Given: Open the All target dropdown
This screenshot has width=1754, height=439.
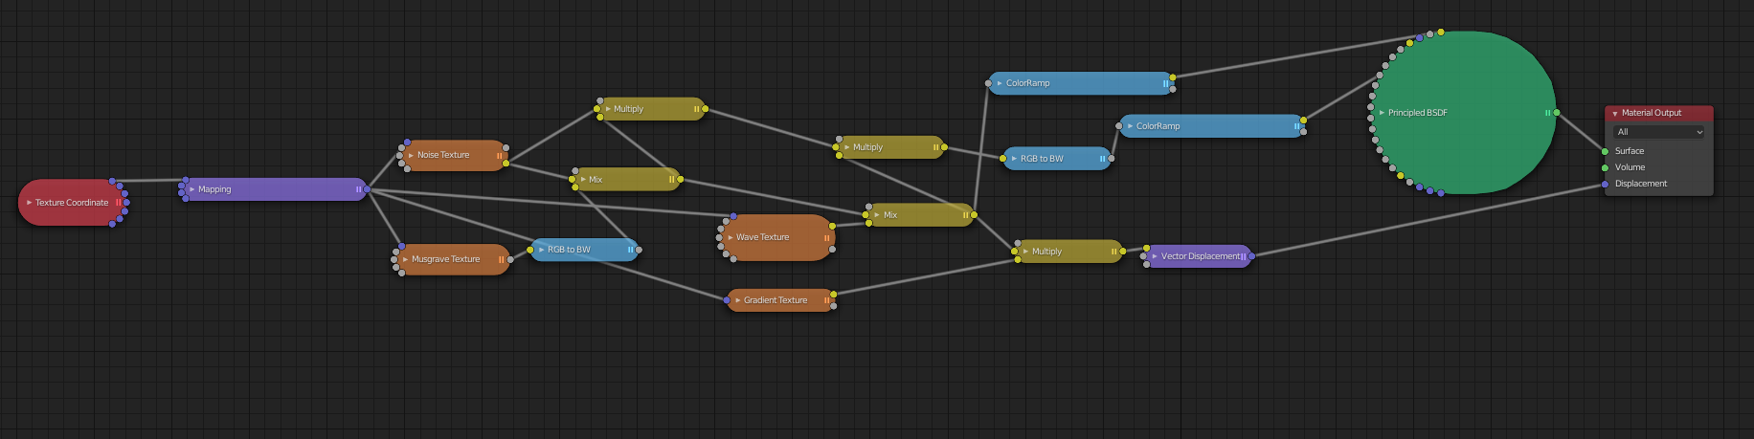Looking at the screenshot, I should coord(1658,132).
